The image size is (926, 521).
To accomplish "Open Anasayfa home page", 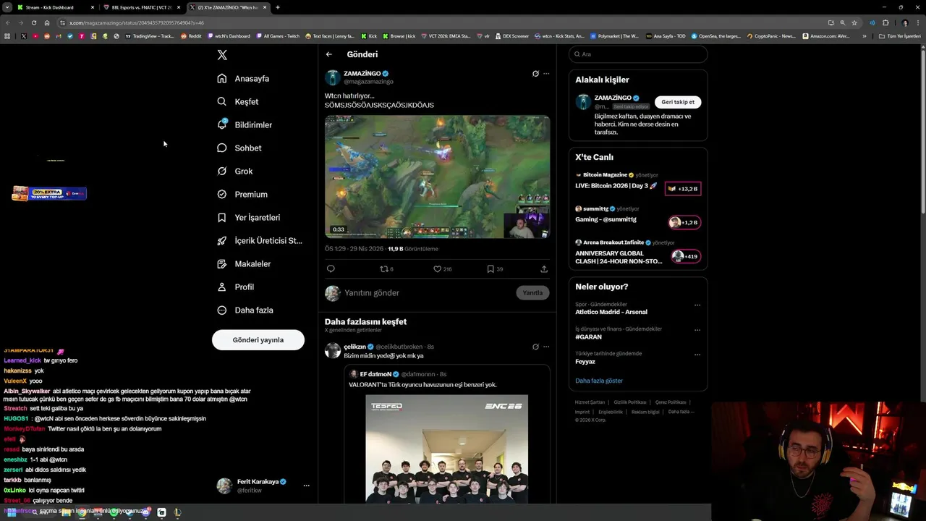I will 244,78.
